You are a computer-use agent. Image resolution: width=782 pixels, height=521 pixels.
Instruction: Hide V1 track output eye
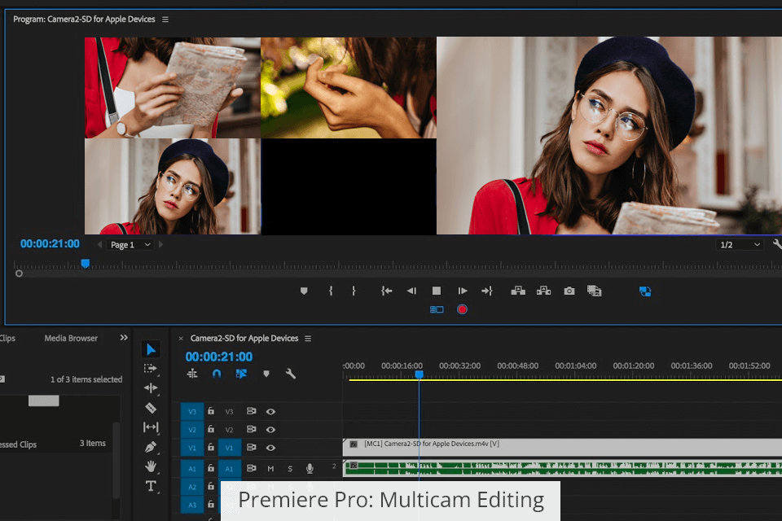click(x=270, y=448)
